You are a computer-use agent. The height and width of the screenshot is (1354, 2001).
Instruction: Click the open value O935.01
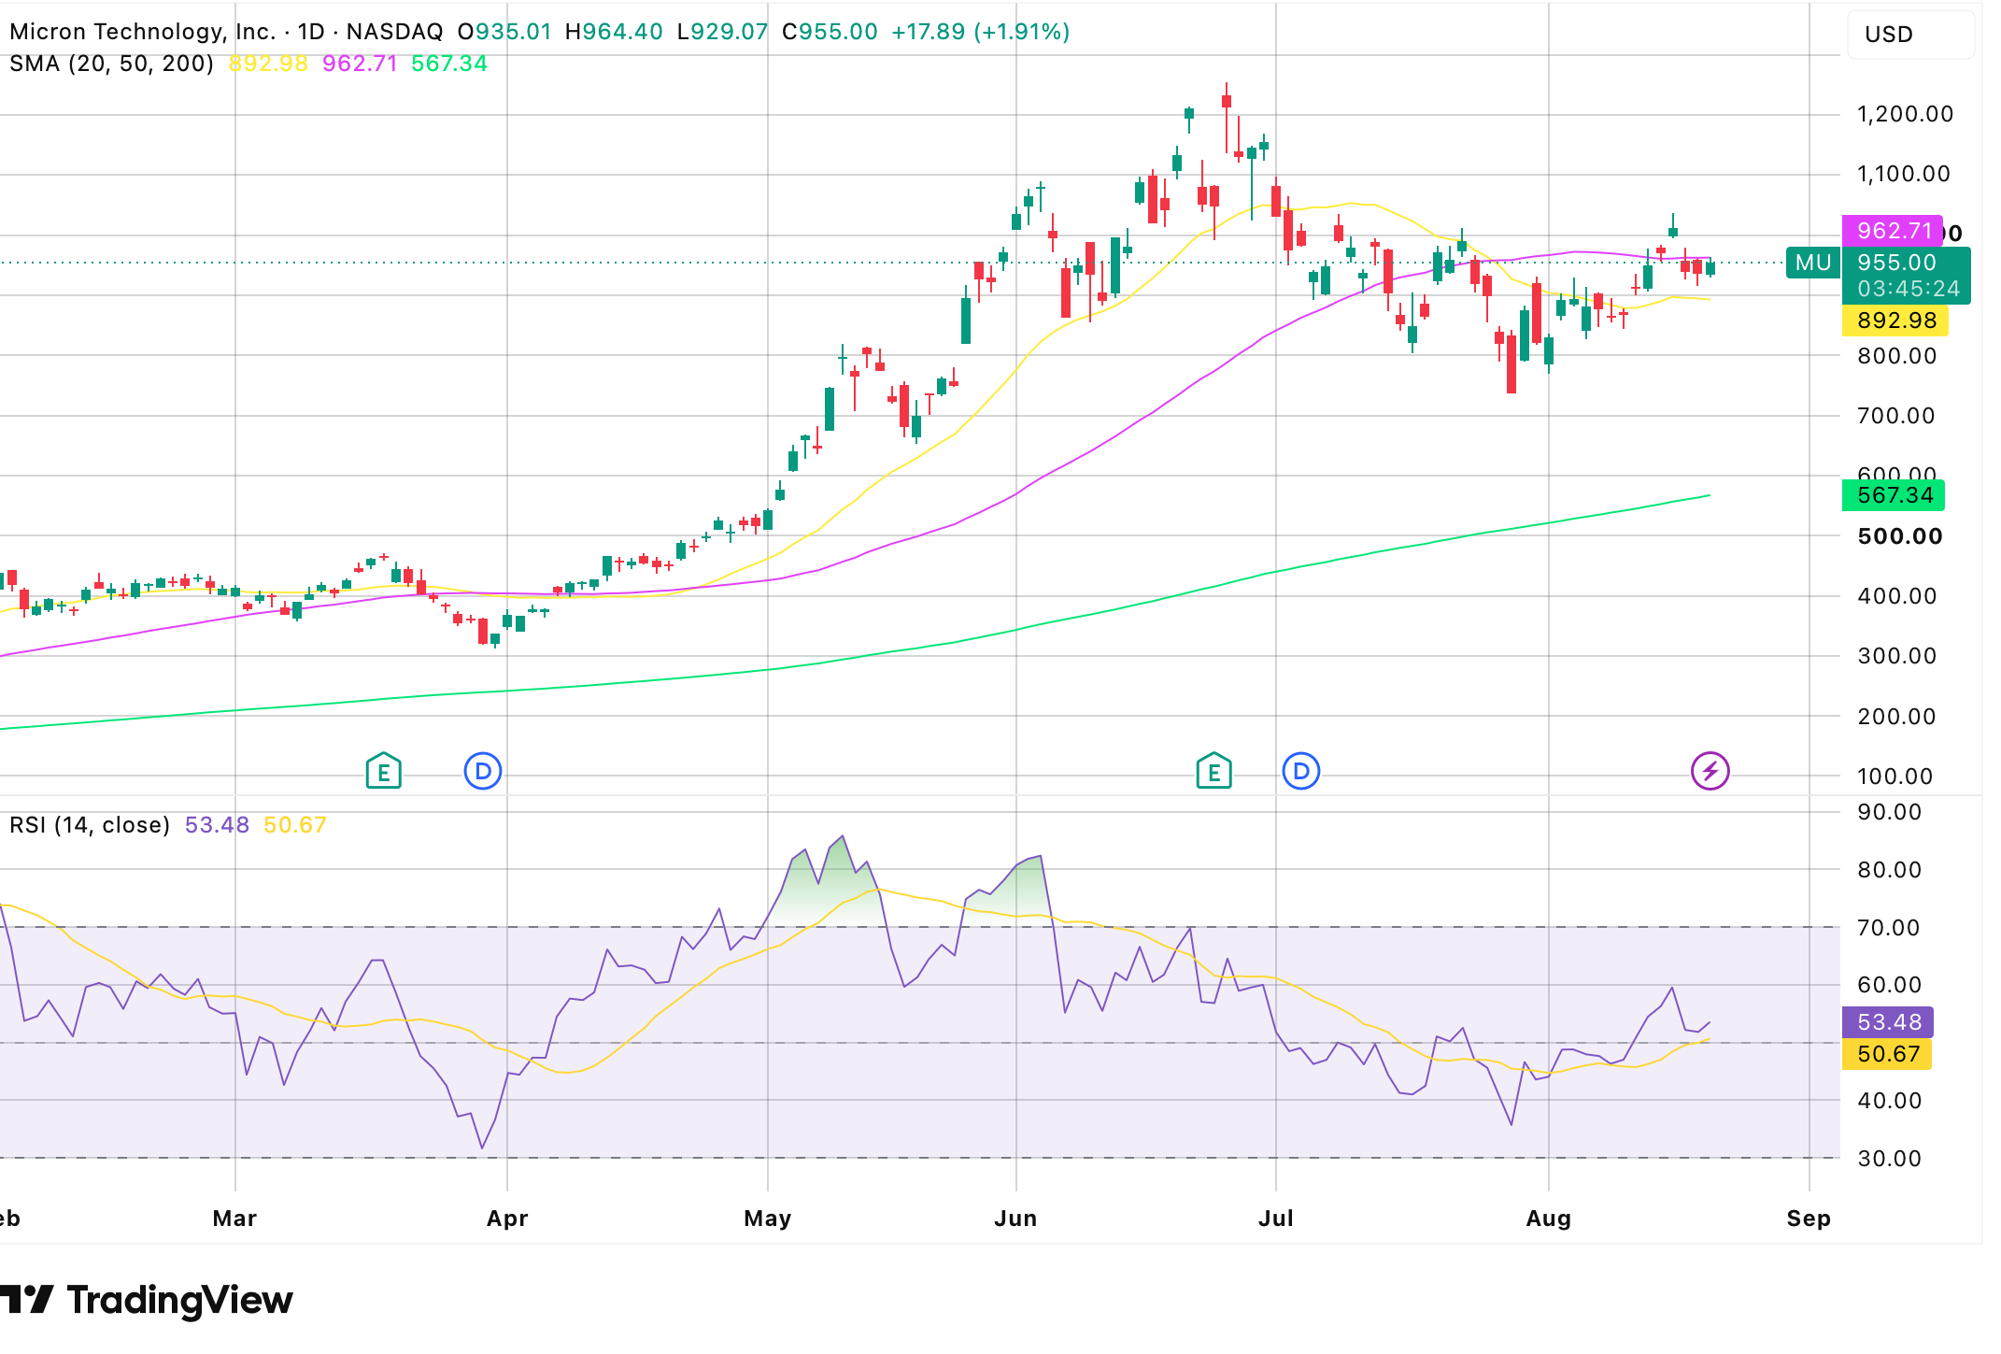504,32
